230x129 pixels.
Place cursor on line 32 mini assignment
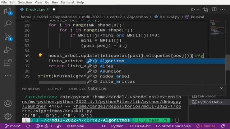(101, 40)
